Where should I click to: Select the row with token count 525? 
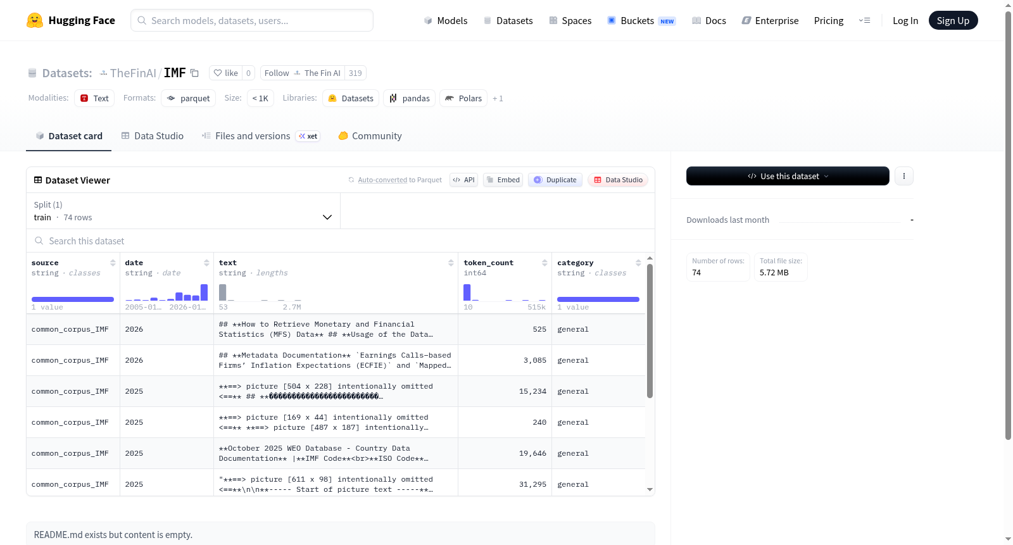pos(336,329)
